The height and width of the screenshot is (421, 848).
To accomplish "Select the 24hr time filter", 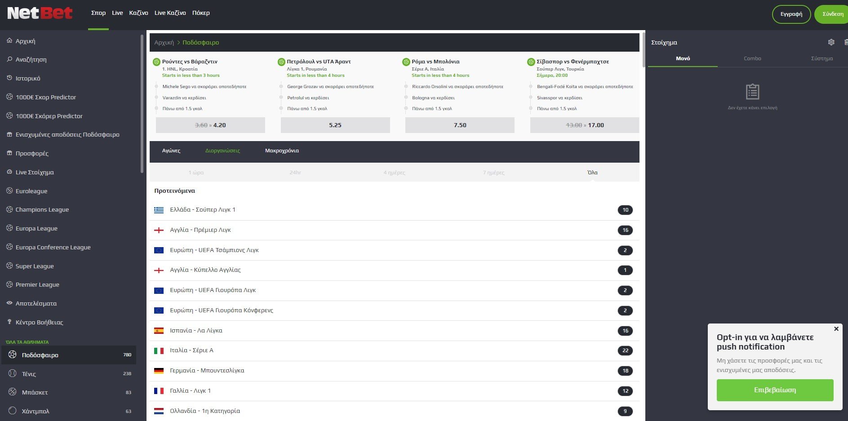I will pos(295,173).
